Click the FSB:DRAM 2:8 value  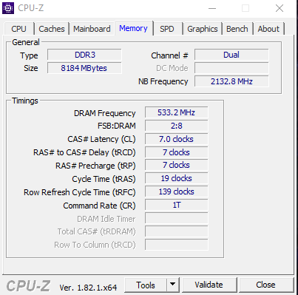[177, 126]
